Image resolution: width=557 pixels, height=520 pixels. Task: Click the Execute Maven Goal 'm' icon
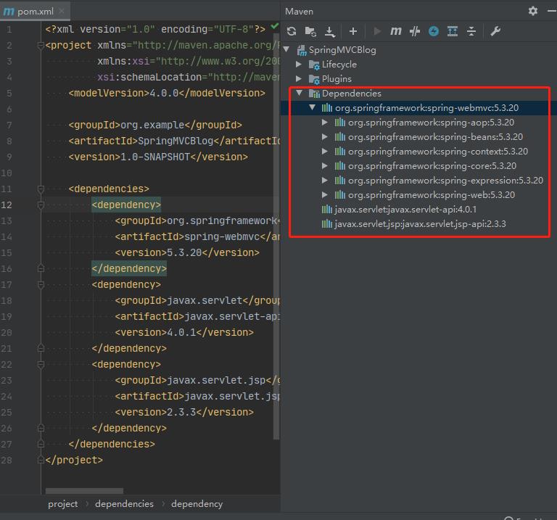tap(396, 31)
